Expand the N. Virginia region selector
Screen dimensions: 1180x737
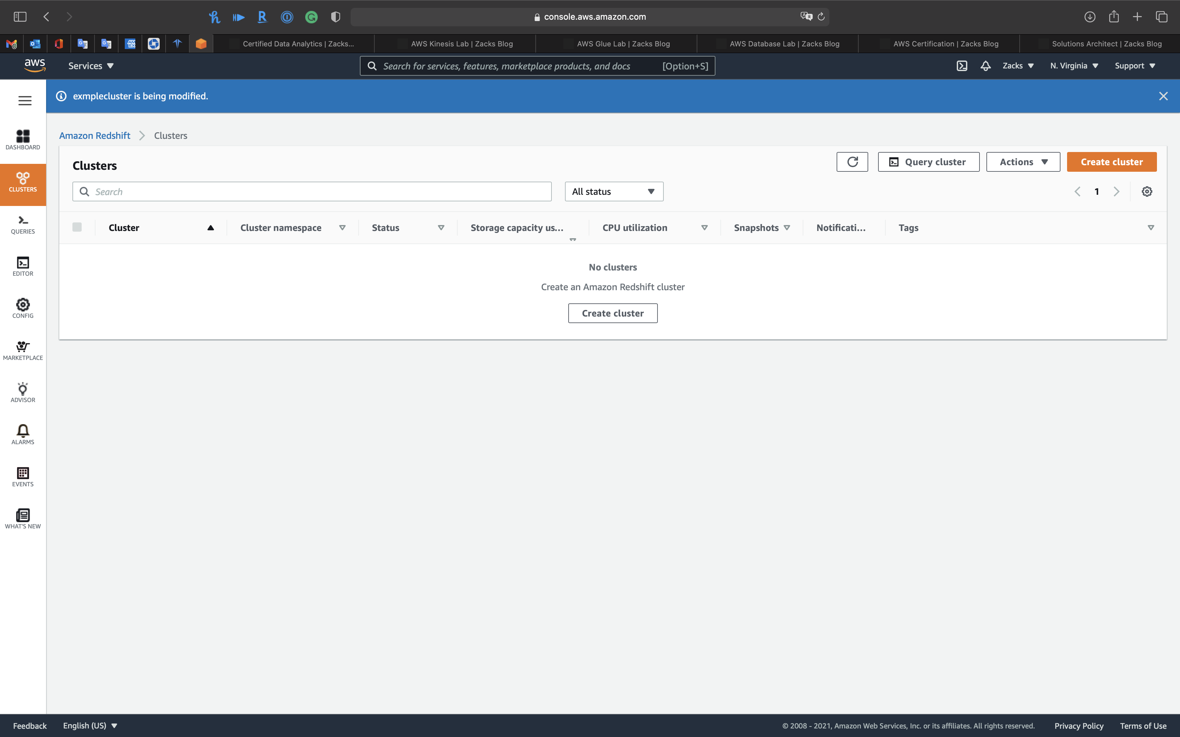[x=1074, y=66]
